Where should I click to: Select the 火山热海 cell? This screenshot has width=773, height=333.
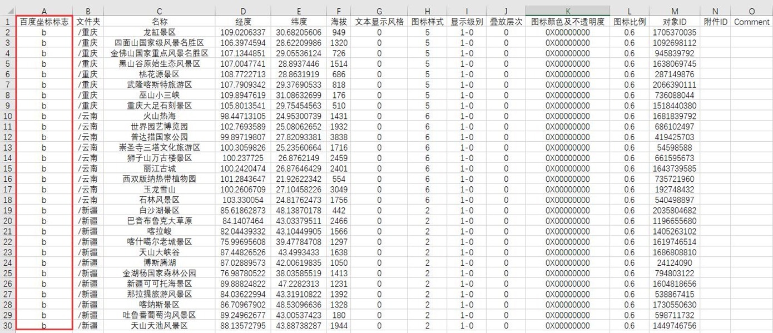[159, 116]
